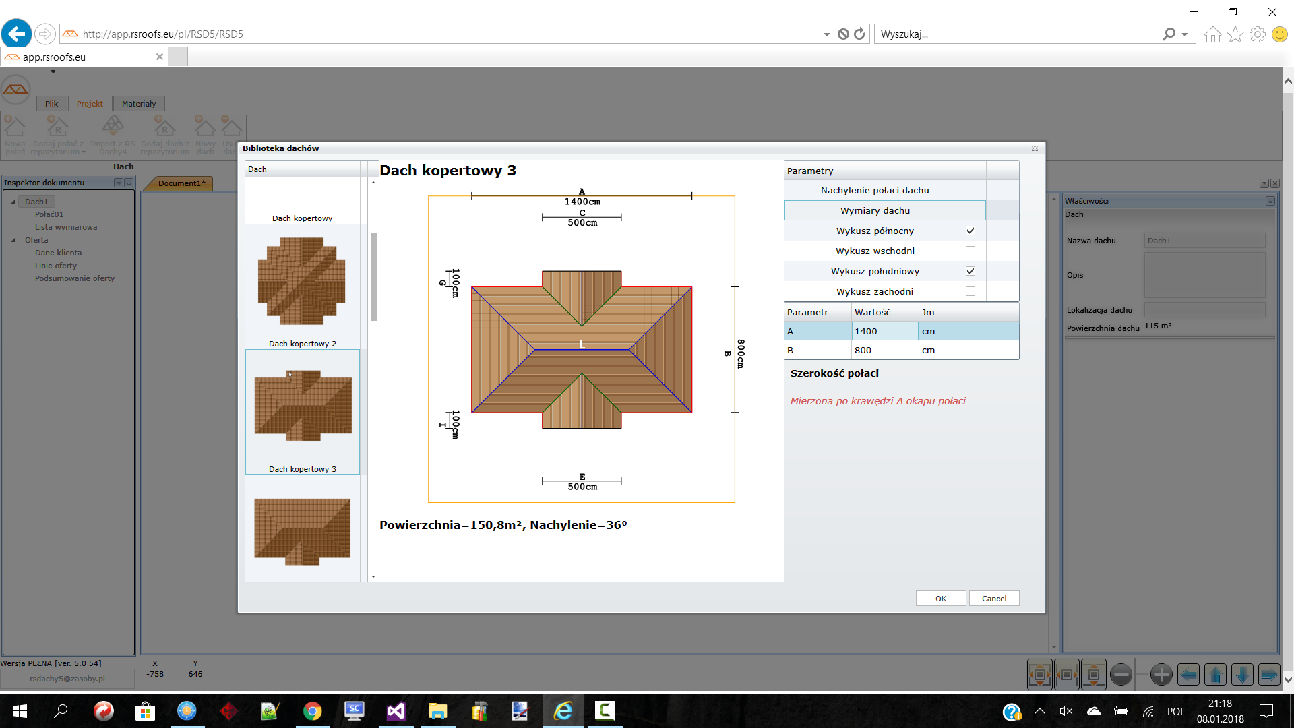This screenshot has width=1294, height=728.
Task: Click the round zoom-in plus icon
Action: point(1161,674)
